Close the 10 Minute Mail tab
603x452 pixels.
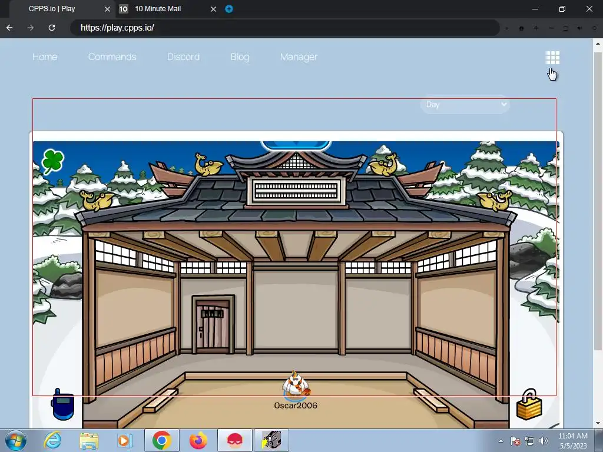click(213, 9)
